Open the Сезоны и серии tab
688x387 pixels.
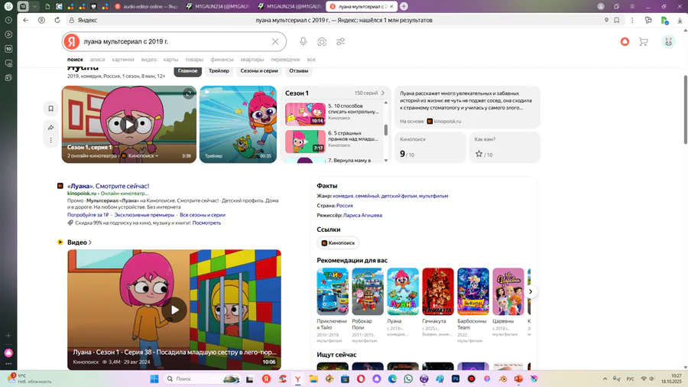pyautogui.click(x=259, y=70)
